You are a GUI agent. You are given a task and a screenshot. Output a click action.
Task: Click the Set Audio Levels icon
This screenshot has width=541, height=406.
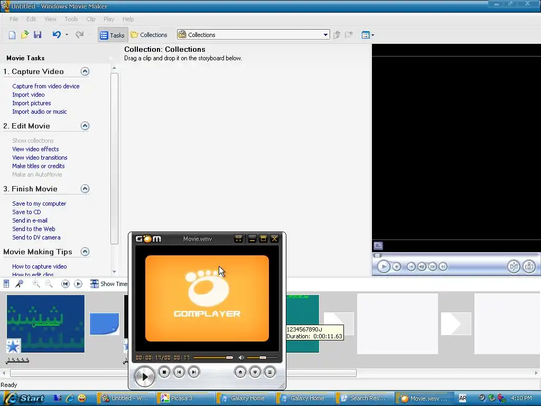click(x=6, y=284)
